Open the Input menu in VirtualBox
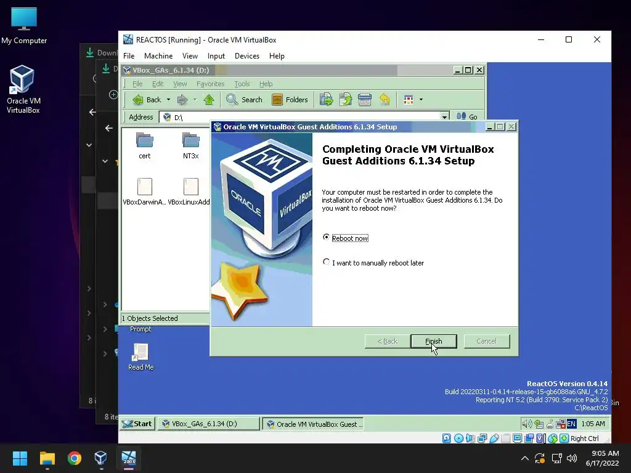 point(216,56)
